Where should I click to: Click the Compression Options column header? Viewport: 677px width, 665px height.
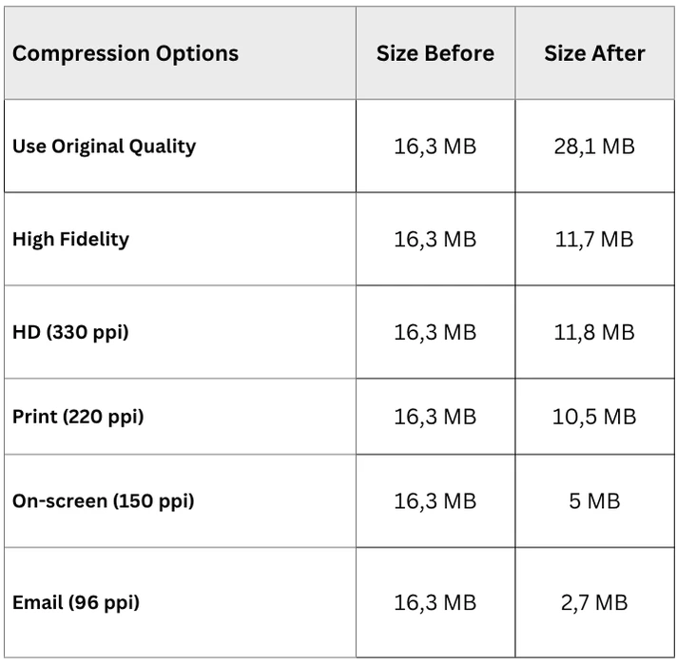coord(126,53)
